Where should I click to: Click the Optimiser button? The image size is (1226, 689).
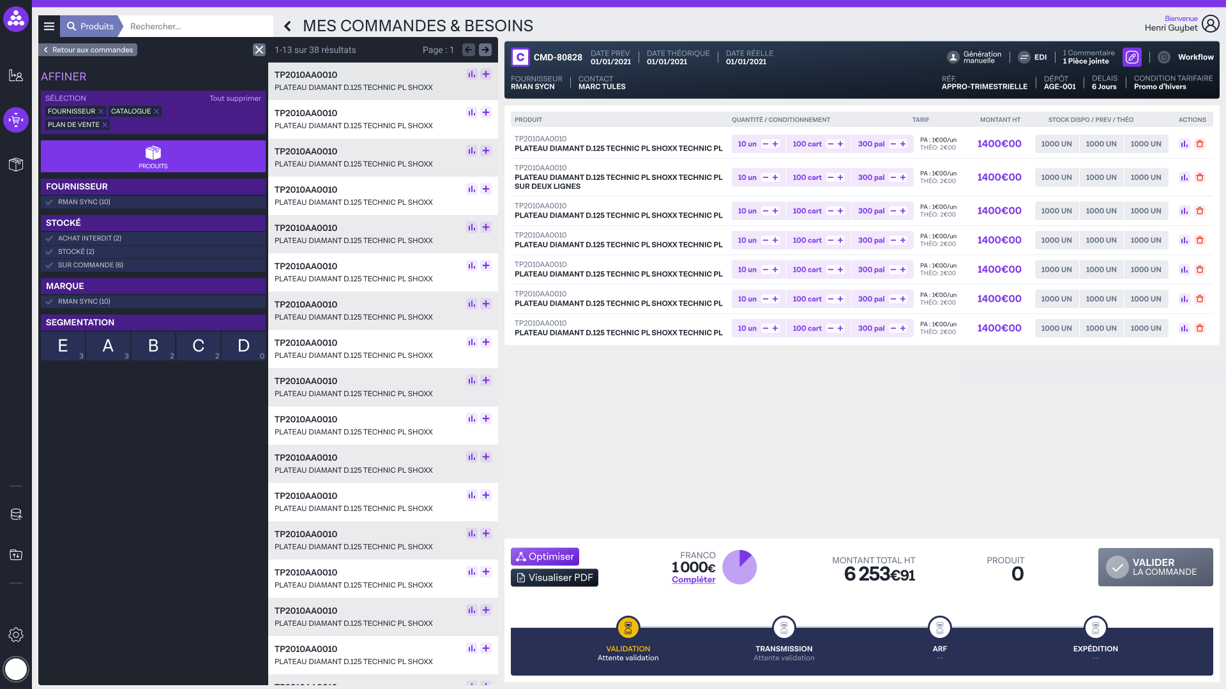(x=545, y=556)
